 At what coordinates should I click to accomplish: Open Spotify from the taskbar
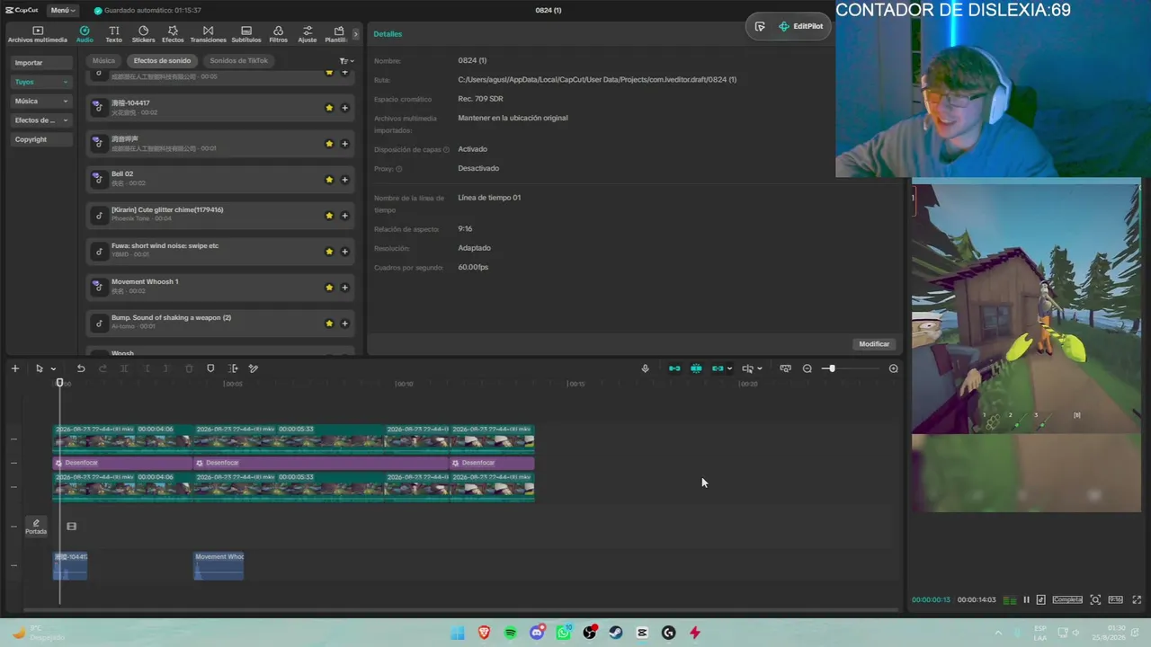point(510,633)
